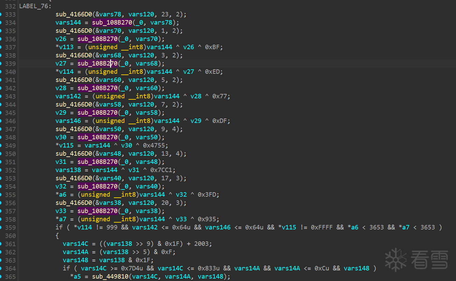
Task: Select line number 346
Action: (x=11, y=121)
